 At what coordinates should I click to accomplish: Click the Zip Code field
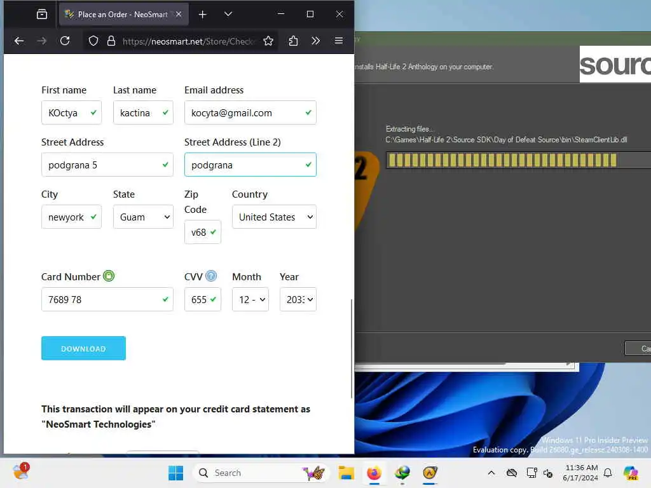coord(203,232)
